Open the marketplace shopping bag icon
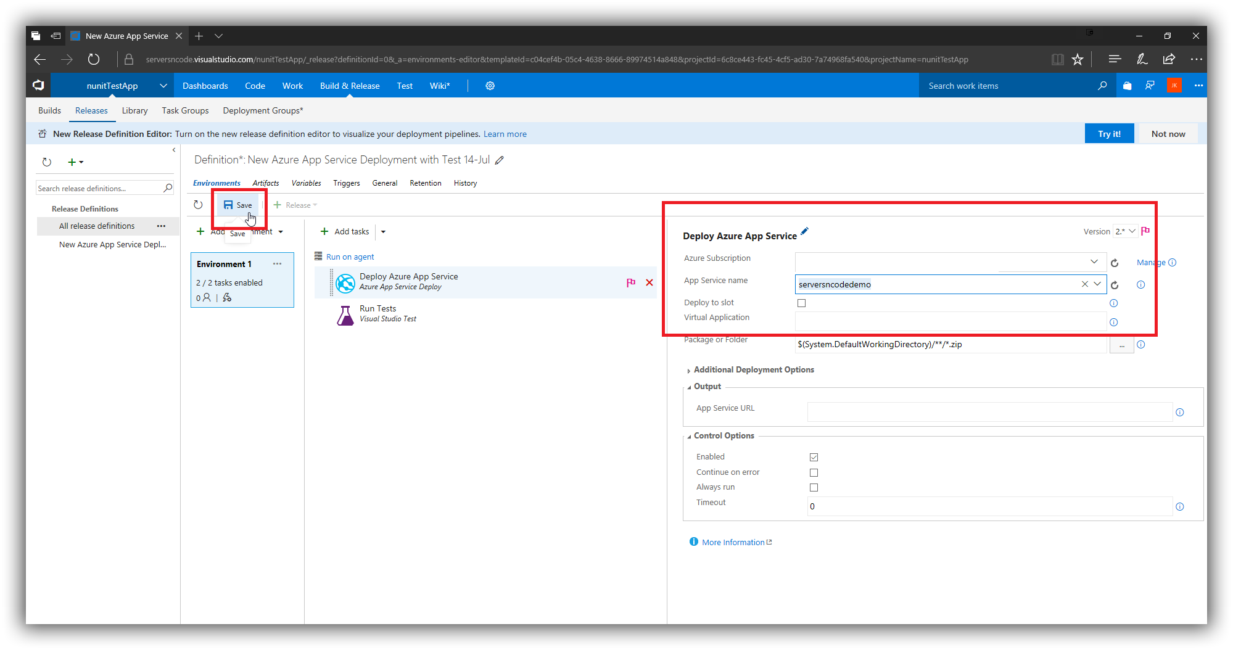Image resolution: width=1233 pixels, height=650 pixels. (1127, 86)
